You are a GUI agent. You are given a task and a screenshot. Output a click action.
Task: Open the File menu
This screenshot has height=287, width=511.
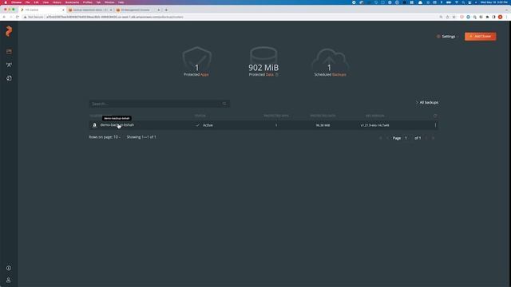point(27,2)
